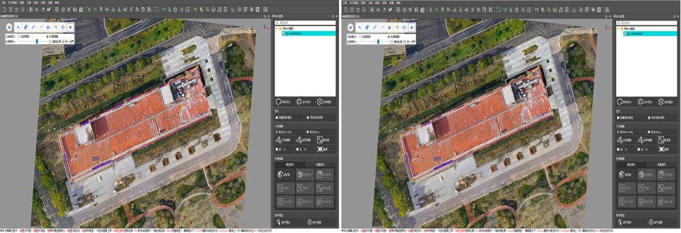The image size is (681, 233).
Task: Toggle the hide single model checkbox in left window's panel
Action: point(277,118)
